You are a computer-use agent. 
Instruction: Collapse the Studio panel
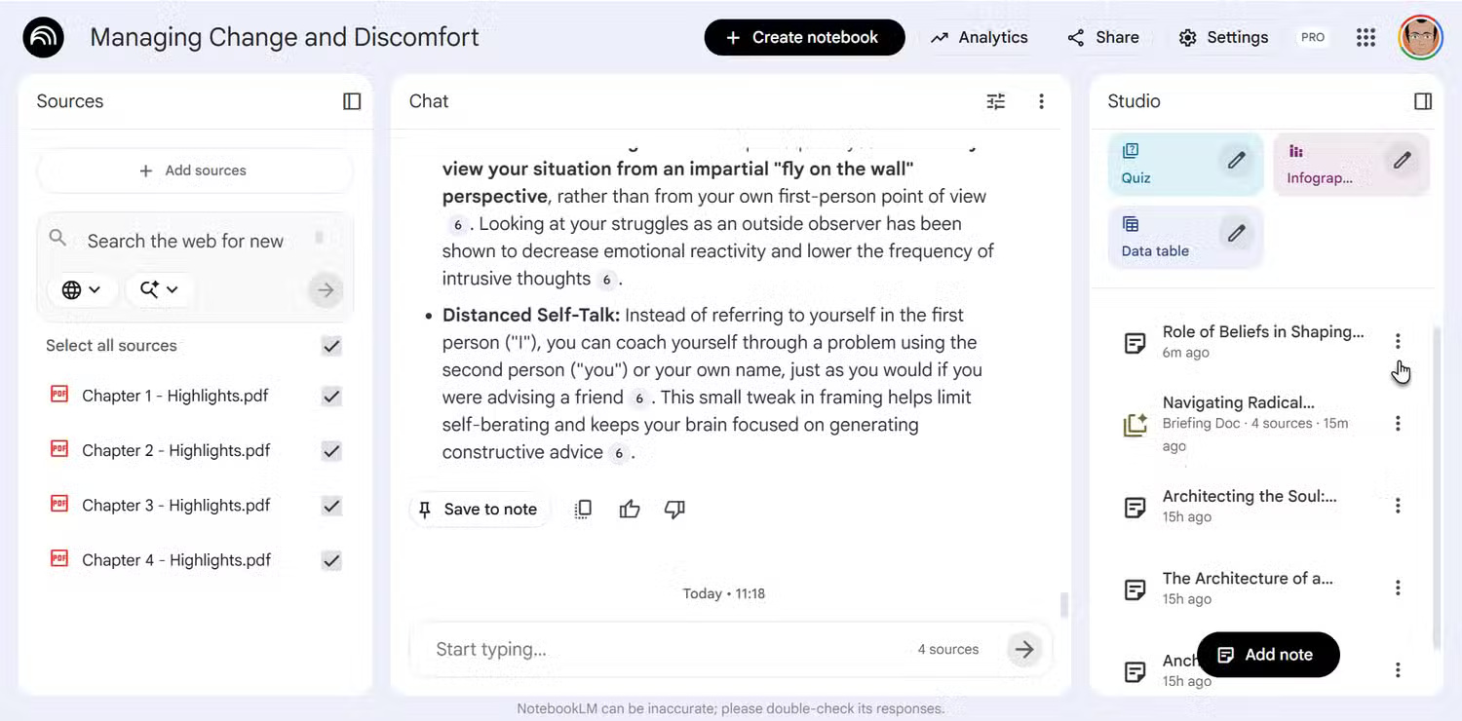[1422, 101]
